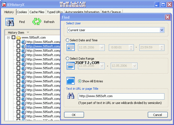Click the folder icon of www.585soft.com
This screenshot has width=174, height=125.
[19, 37]
